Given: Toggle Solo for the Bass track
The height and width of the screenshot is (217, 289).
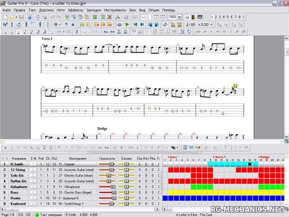Looking at the screenshot, I should [x=32, y=193].
